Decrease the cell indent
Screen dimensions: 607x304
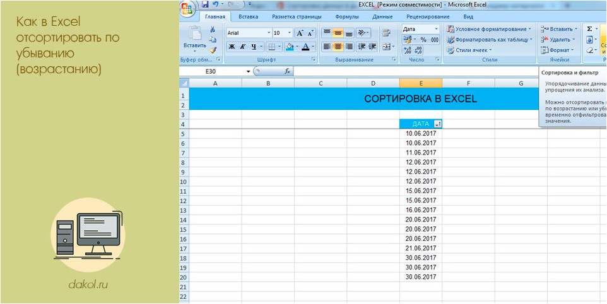click(x=362, y=47)
